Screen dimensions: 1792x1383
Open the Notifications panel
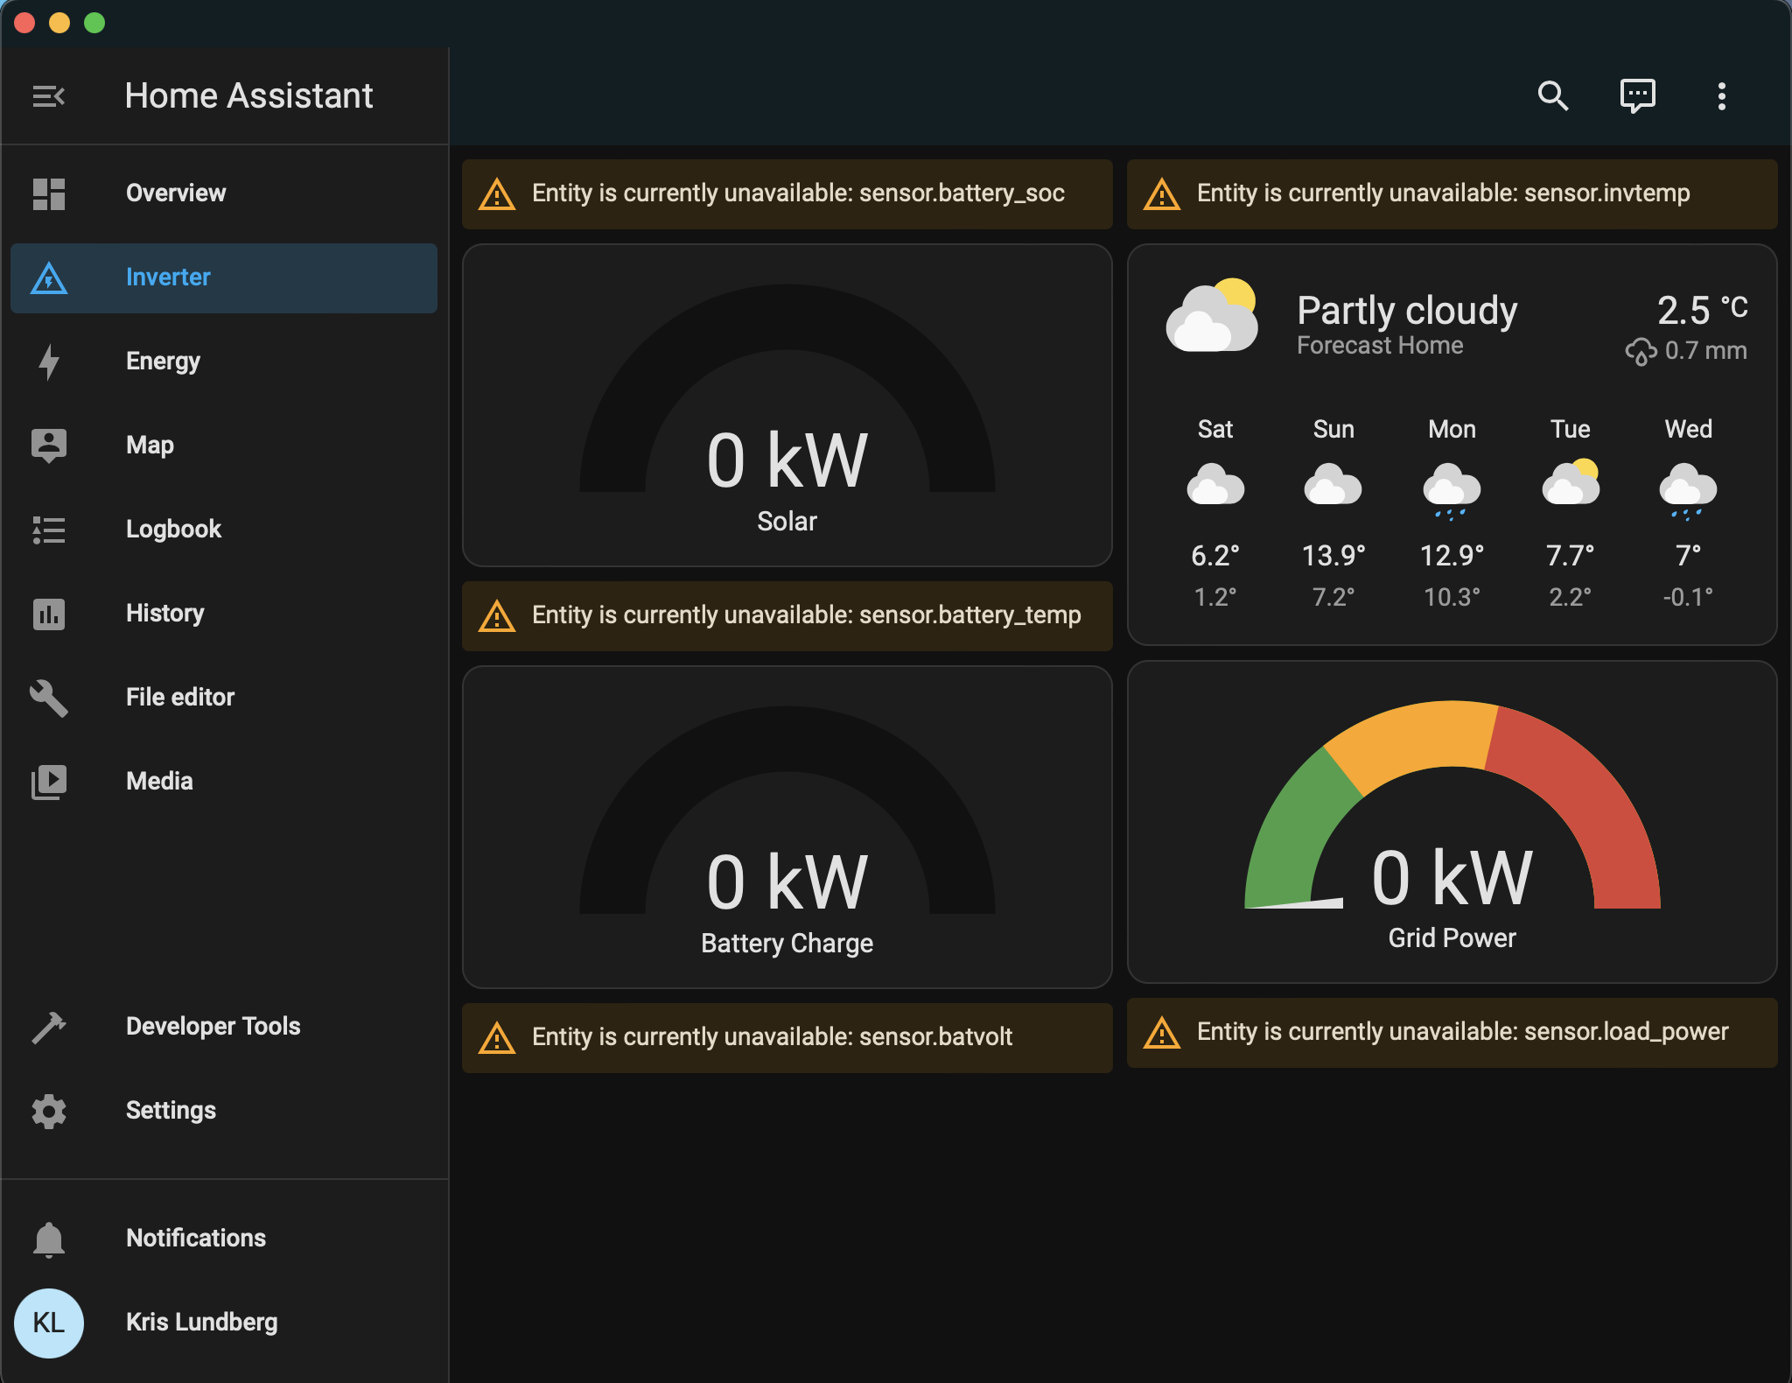point(195,1238)
